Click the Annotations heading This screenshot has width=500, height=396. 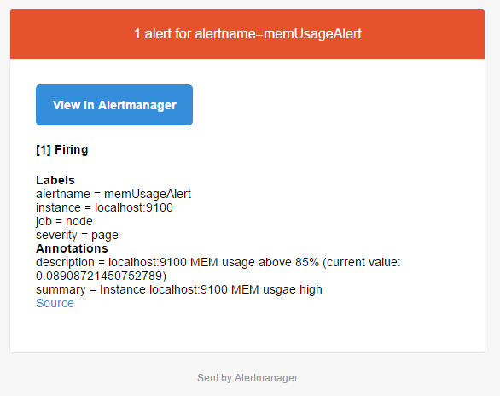[x=72, y=248]
